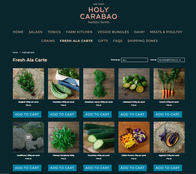Click the Ampalaya Leaves 200g product title

coord(99,102)
